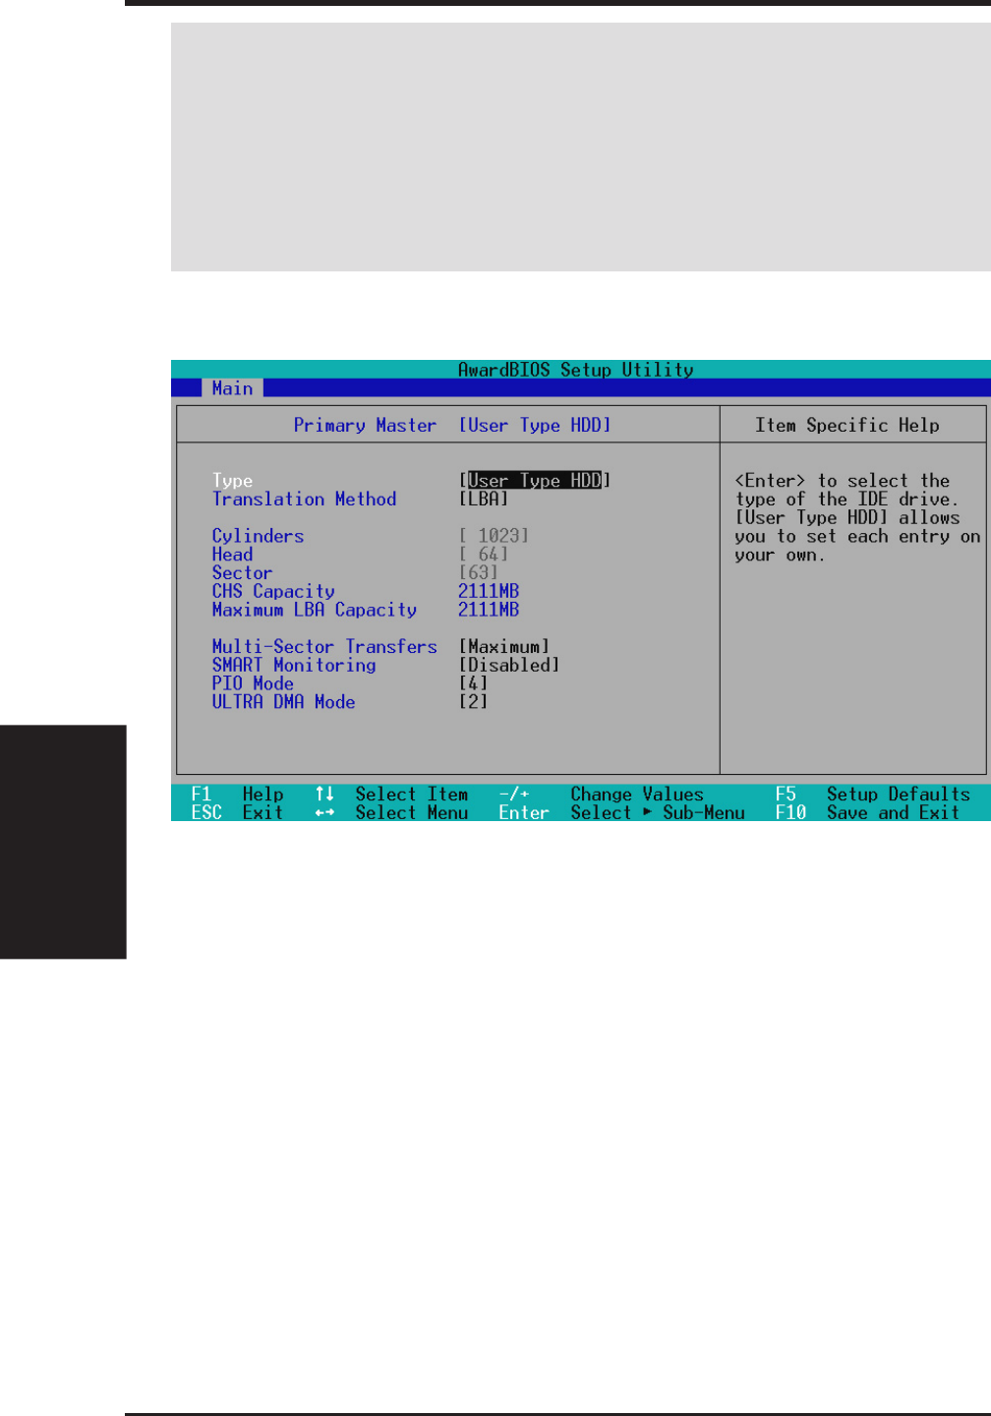Image resolution: width=991 pixels, height=1416 pixels.
Task: Toggle SMART Monitoring Disabled value
Action: tap(509, 666)
